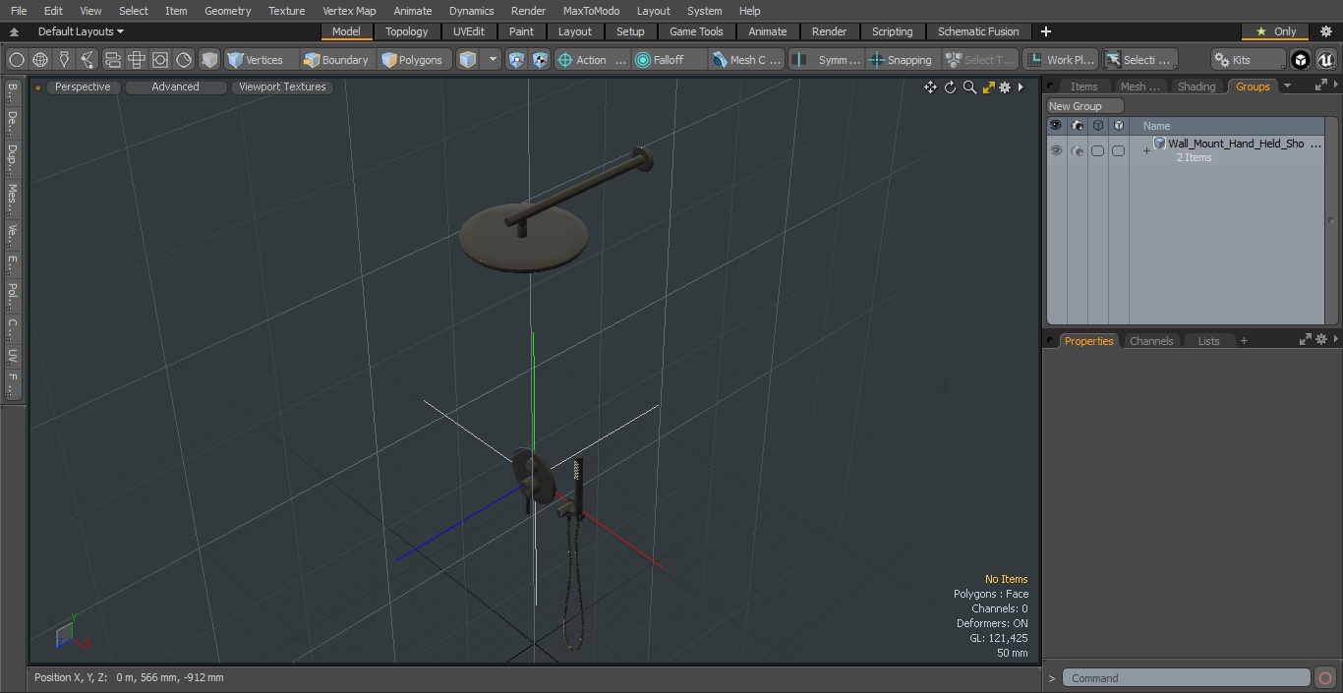Switch to the Items panel tab
Screen dimensions: 1343x693
[x=1083, y=87]
